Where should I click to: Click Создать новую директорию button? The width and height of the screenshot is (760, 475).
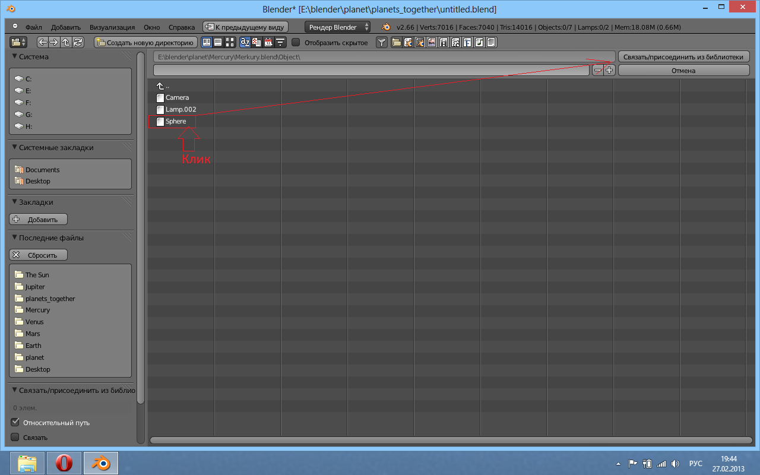coord(145,42)
